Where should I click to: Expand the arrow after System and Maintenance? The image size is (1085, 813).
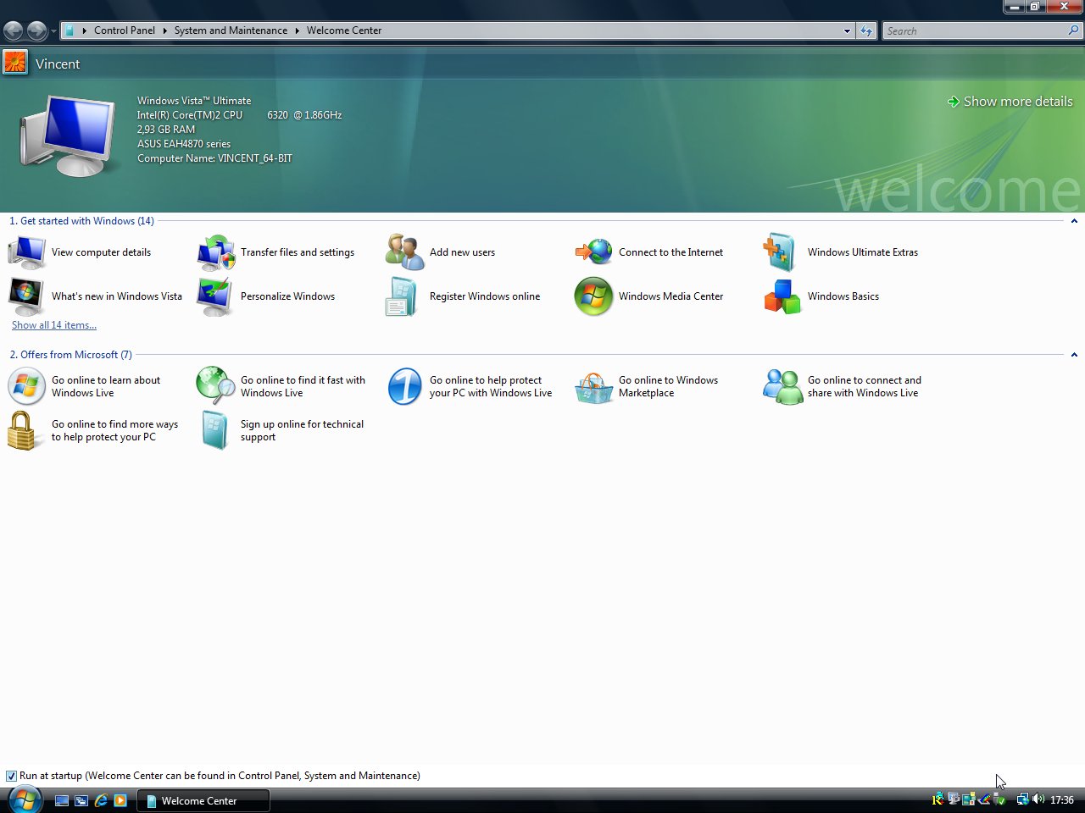(297, 30)
